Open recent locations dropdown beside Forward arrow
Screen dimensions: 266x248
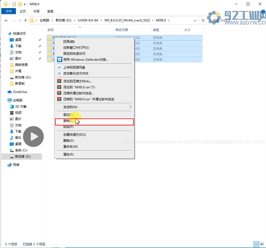[20, 20]
